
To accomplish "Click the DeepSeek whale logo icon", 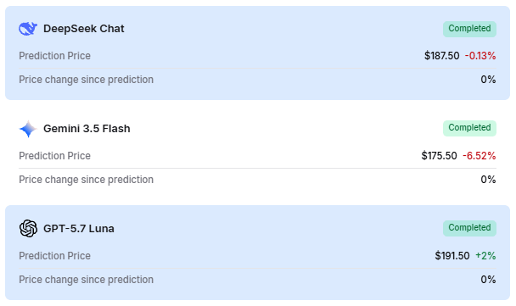I will click(x=28, y=29).
